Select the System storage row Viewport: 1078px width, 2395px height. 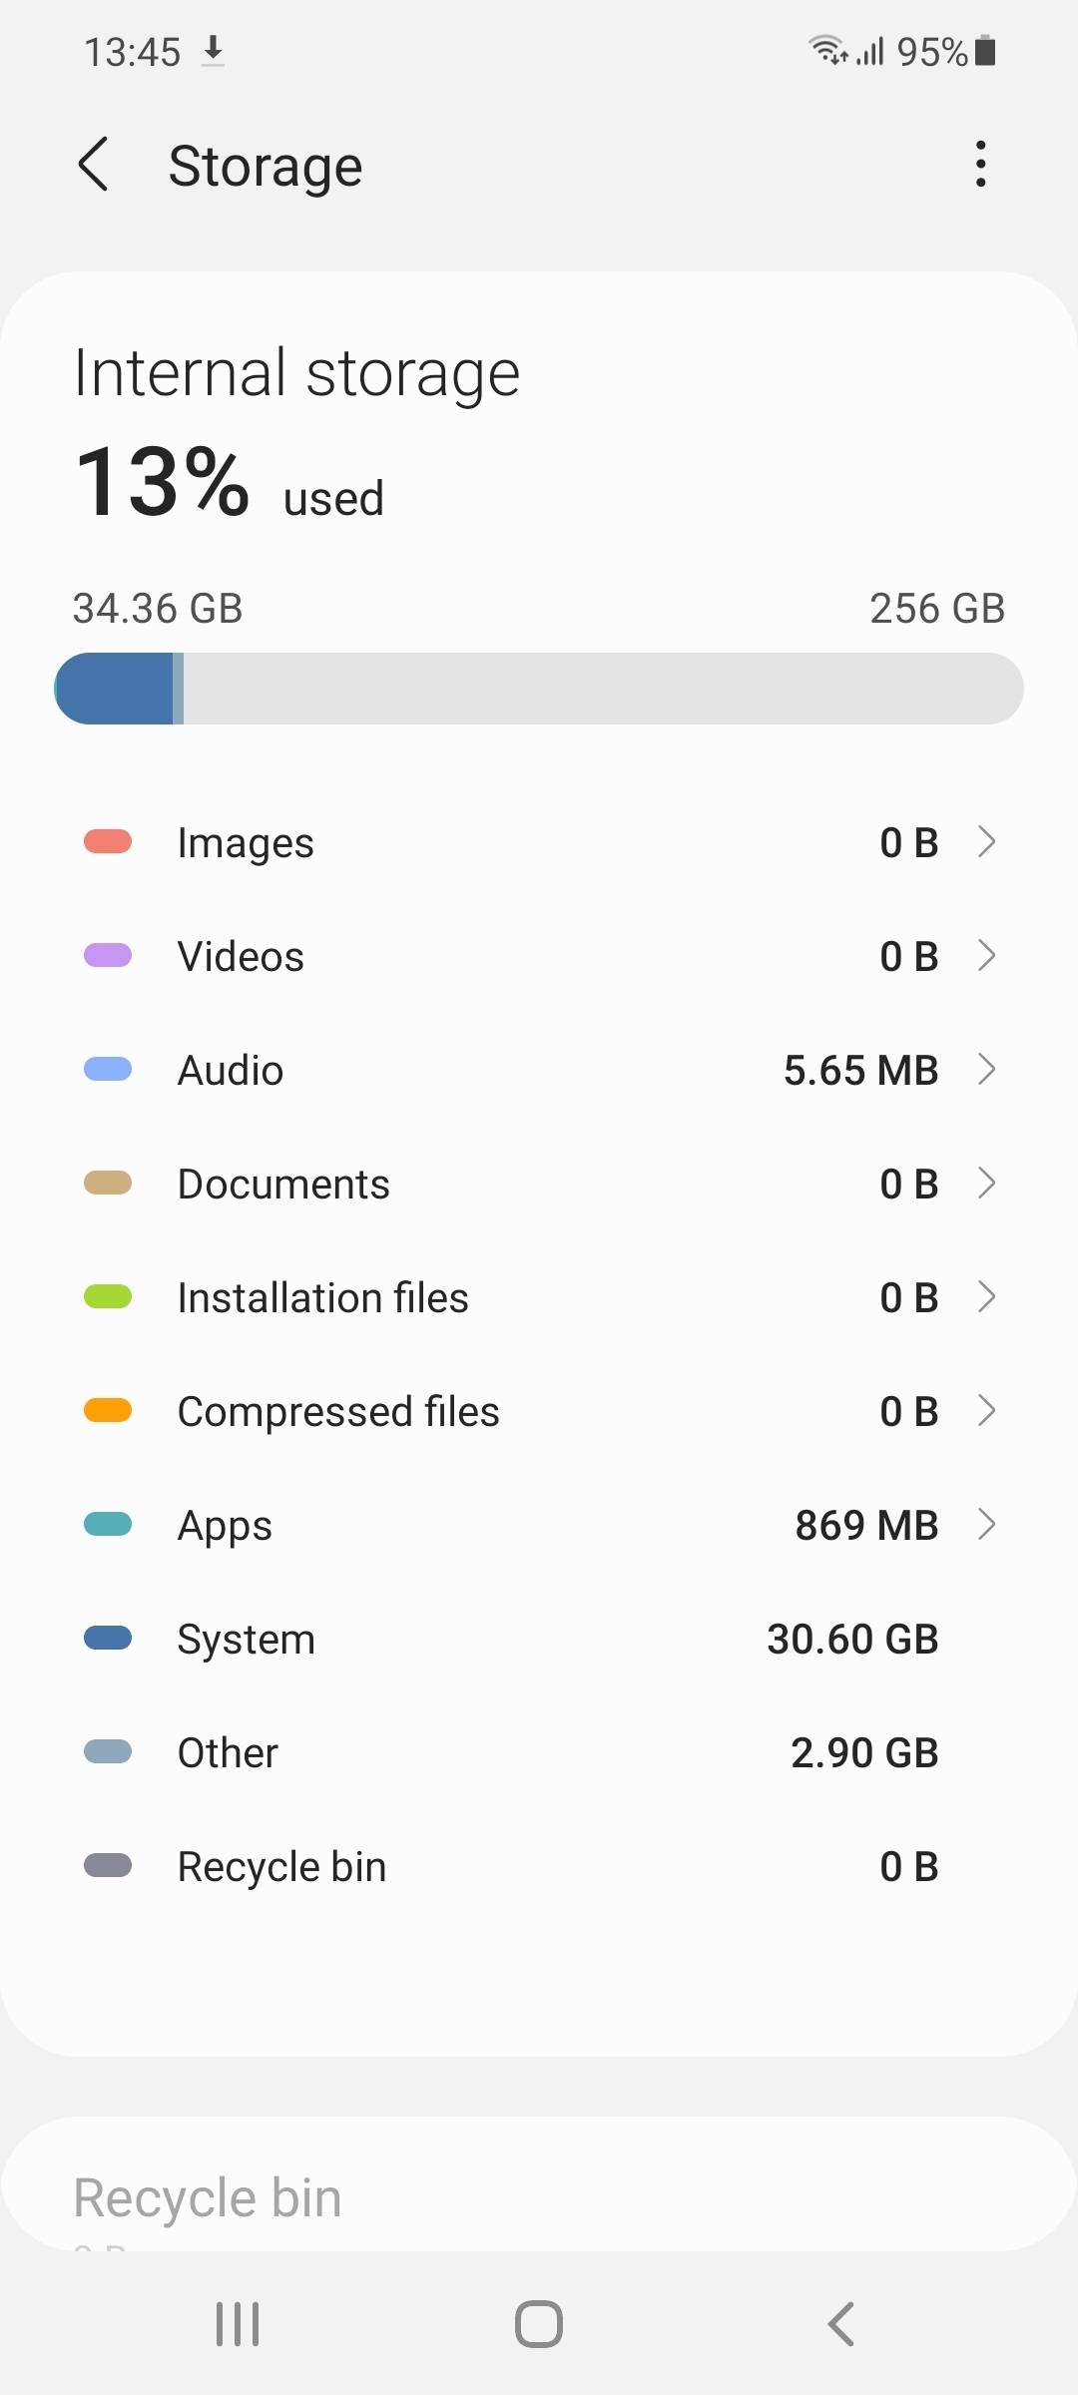(x=539, y=1639)
